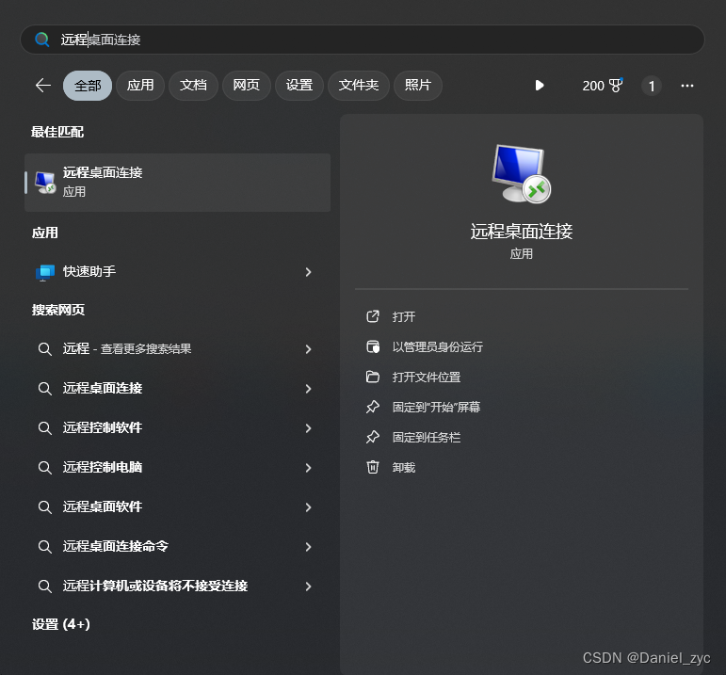
Task: Expand chevron for 远程桌面连接命令
Action: click(308, 547)
